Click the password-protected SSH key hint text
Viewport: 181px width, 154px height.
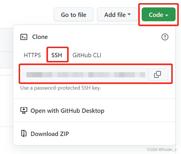point(61,88)
